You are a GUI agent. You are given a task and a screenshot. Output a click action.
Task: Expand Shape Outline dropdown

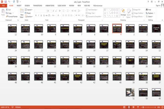coord(138,13)
